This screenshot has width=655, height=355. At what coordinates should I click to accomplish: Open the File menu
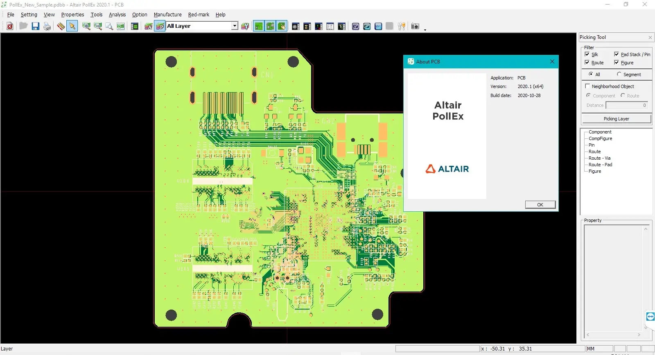[11, 14]
